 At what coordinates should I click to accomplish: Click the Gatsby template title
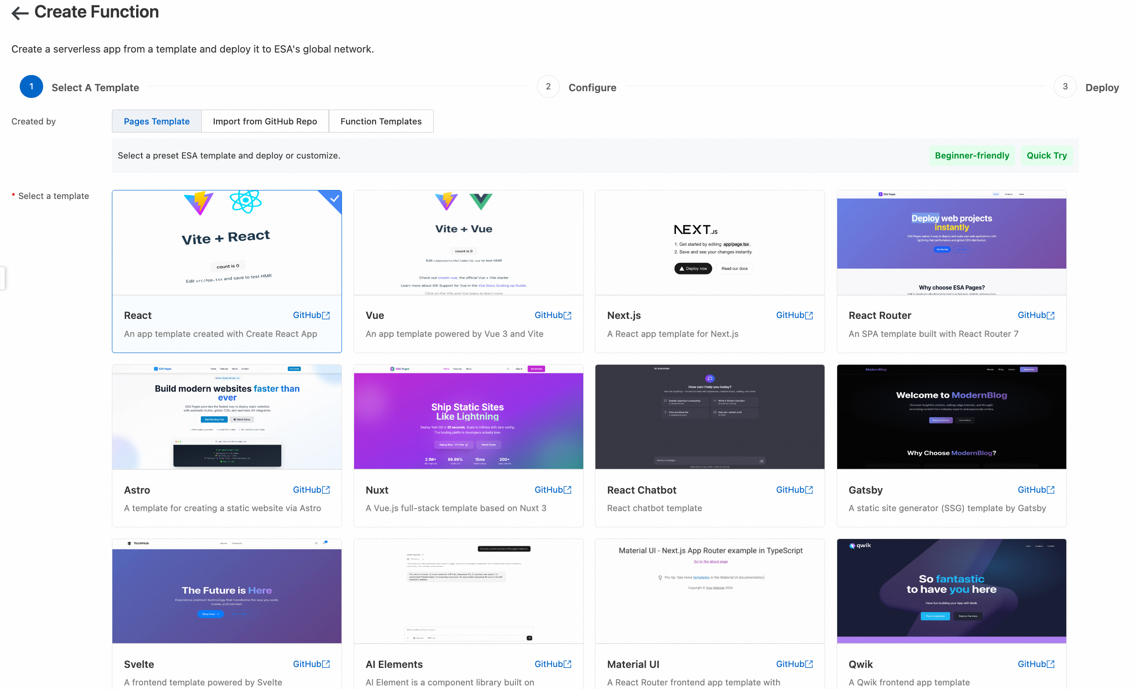click(x=865, y=490)
